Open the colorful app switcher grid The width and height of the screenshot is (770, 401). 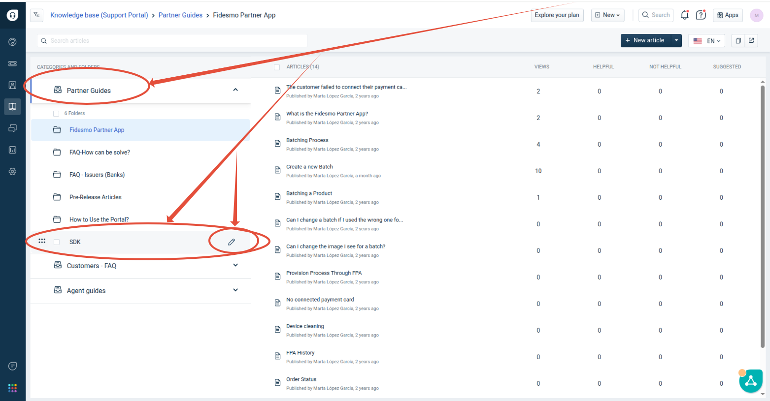[13, 388]
